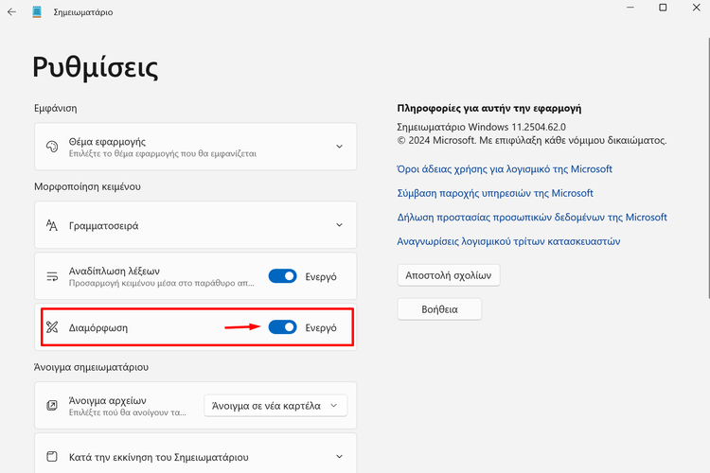This screenshot has width=710, height=473.
Task: Disable the Διαμόρφωση toggle switch
Action: [x=282, y=327]
